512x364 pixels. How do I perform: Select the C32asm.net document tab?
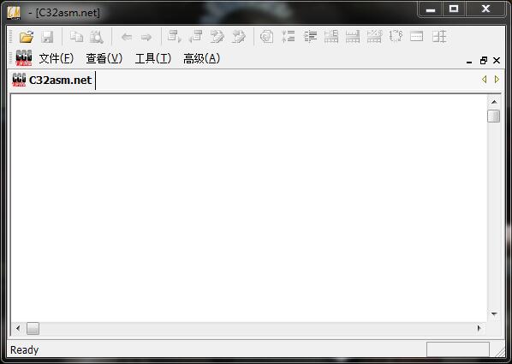tap(52, 80)
